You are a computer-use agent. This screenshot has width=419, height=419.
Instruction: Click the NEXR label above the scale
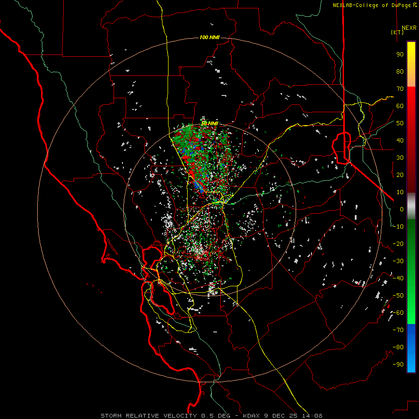409,28
